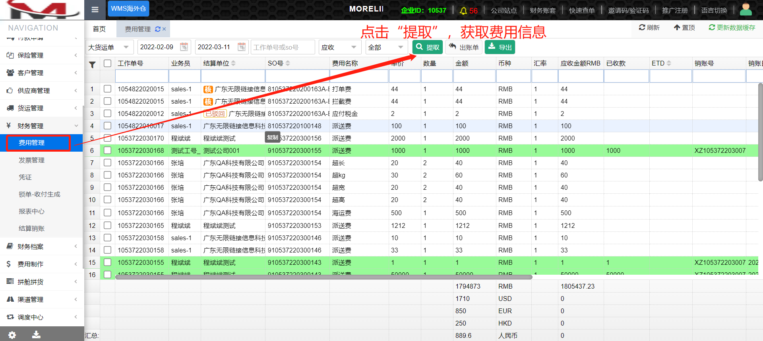This screenshot has height=341, width=763.
Task: Click the horizontal scrollbar under the table
Action: pyautogui.click(x=323, y=277)
